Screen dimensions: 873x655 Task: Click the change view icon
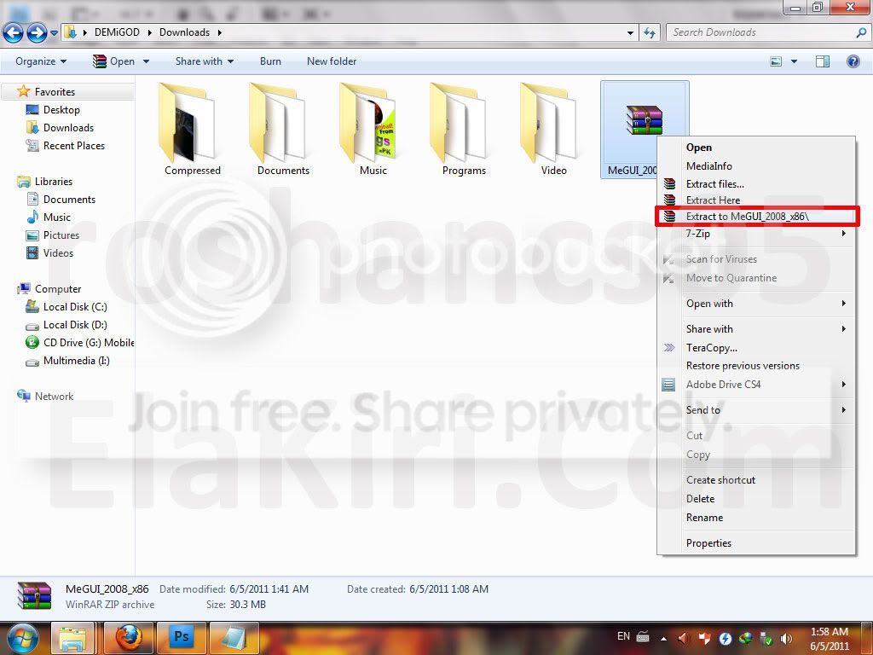click(x=776, y=61)
